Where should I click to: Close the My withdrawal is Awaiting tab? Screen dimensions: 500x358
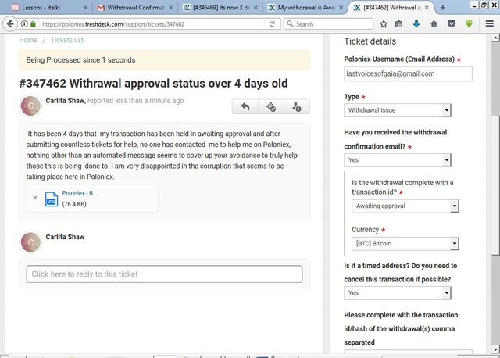click(341, 8)
